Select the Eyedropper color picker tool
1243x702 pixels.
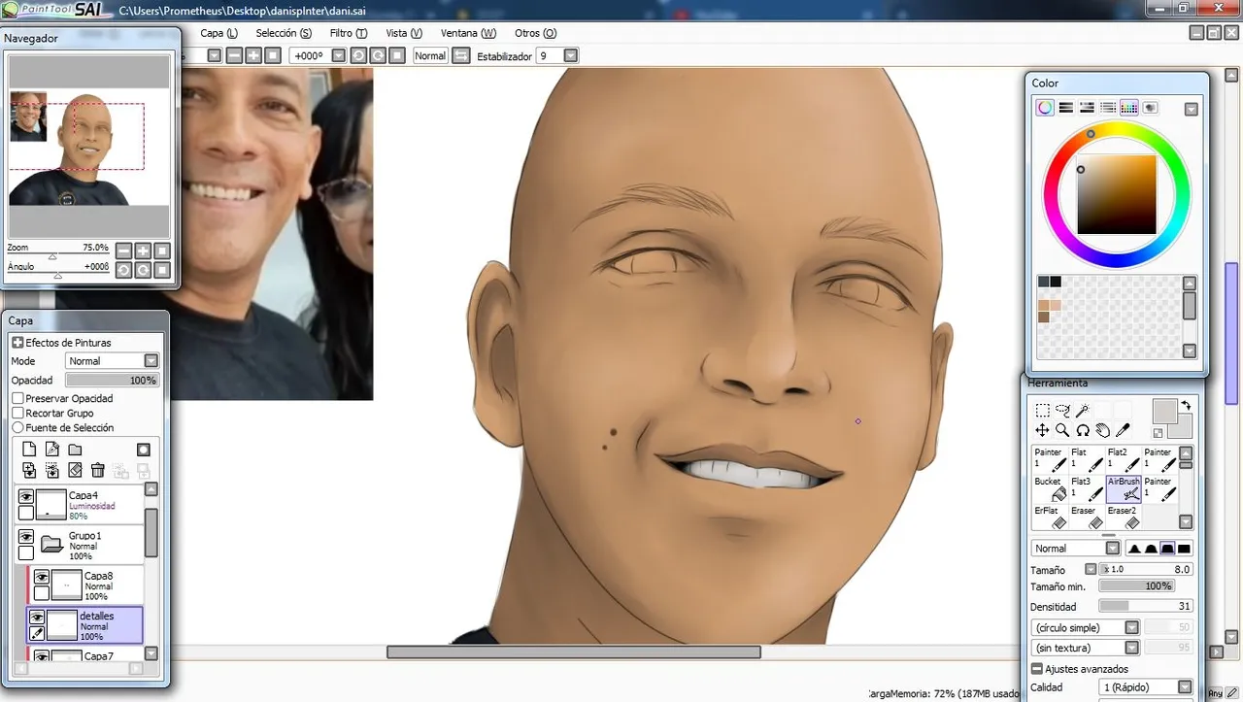pyautogui.click(x=1124, y=430)
